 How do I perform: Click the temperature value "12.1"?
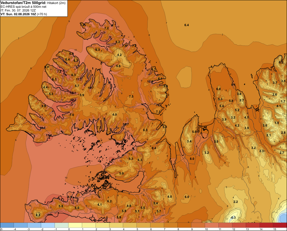[73, 93]
